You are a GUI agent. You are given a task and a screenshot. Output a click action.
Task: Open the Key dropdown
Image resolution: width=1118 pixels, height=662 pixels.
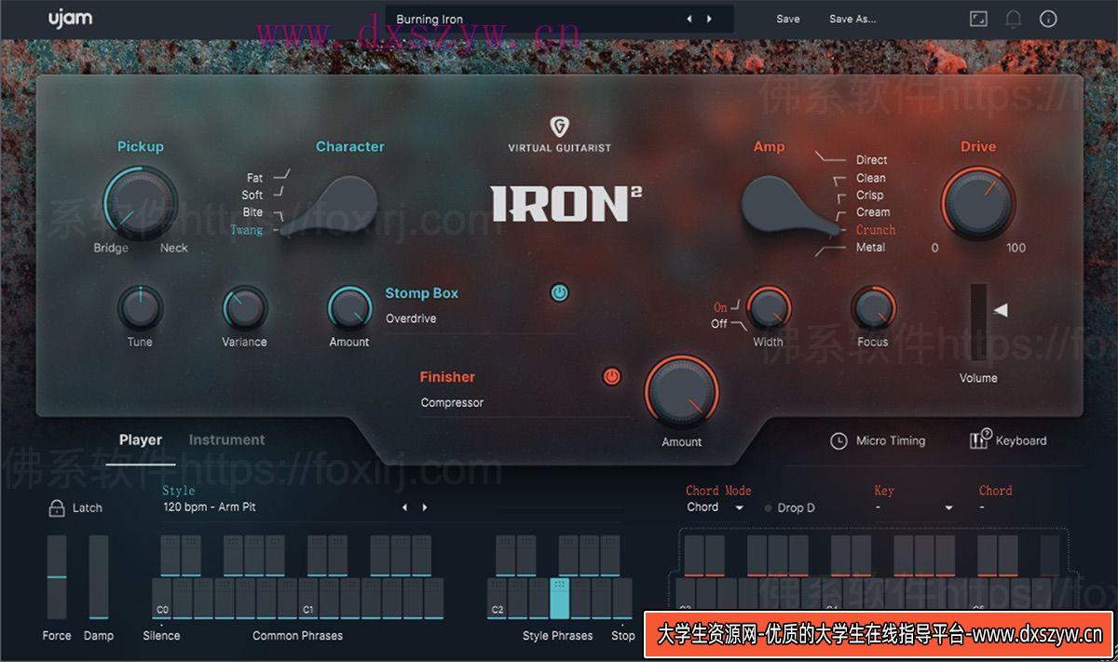tap(915, 507)
